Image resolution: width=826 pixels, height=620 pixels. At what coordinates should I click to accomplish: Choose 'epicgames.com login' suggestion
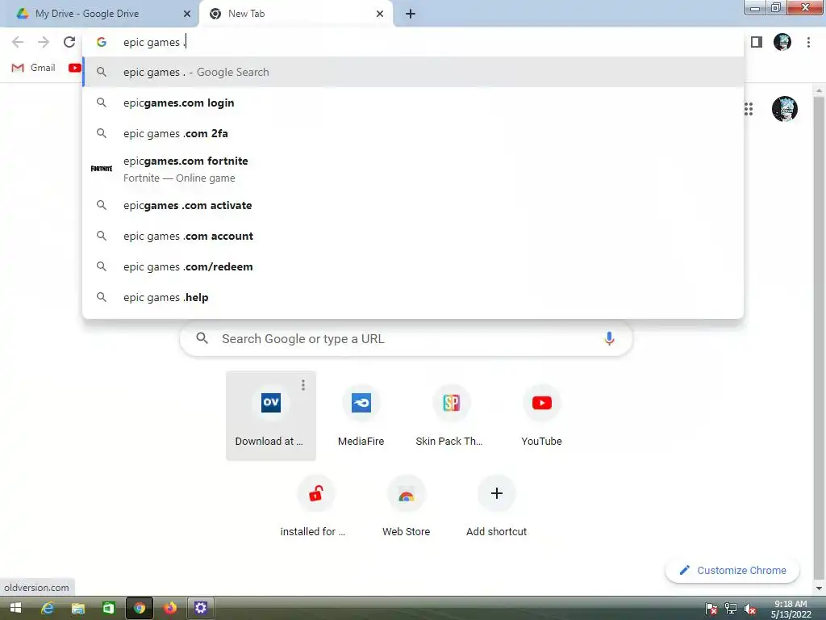point(413,103)
